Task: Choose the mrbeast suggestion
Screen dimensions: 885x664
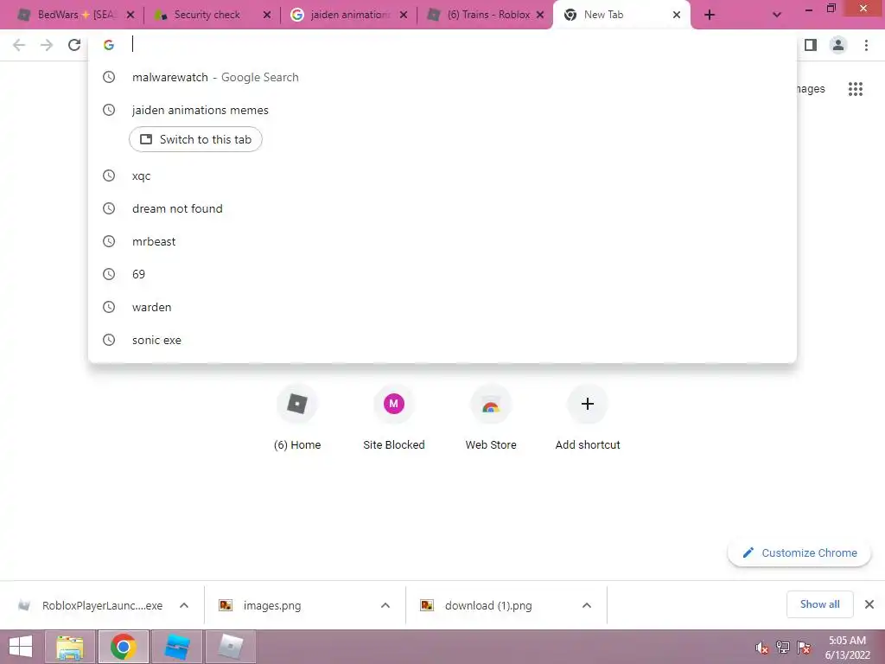Action: (442, 241)
